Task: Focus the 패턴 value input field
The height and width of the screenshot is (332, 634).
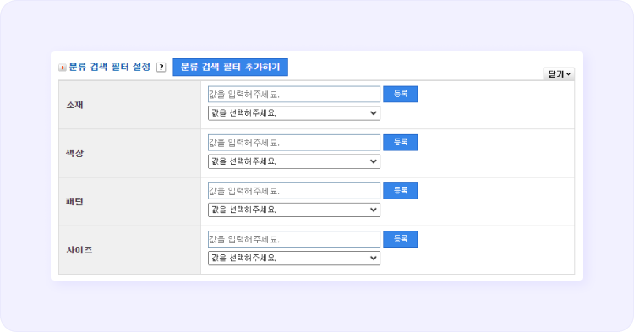Action: click(294, 191)
